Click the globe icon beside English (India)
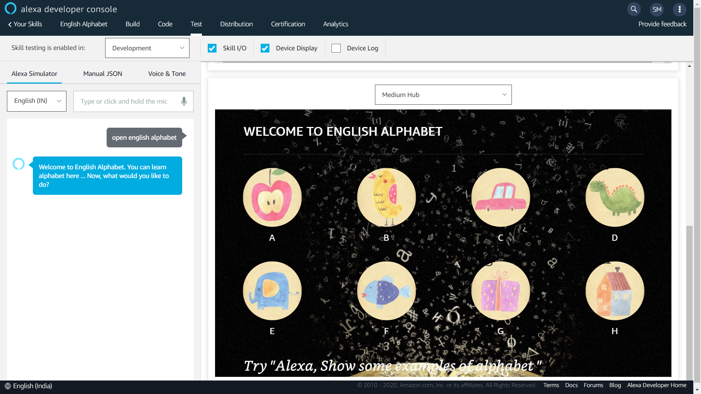701x394 pixels. pos(8,386)
